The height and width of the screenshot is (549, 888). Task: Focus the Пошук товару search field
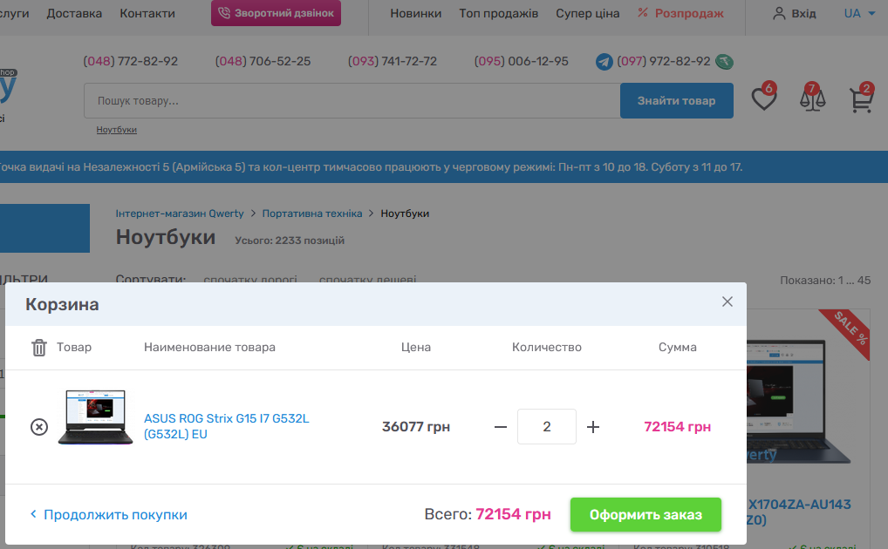click(x=349, y=101)
